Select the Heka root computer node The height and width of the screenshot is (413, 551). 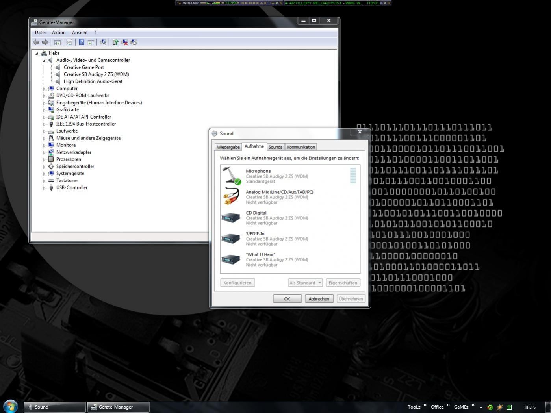tap(54, 53)
